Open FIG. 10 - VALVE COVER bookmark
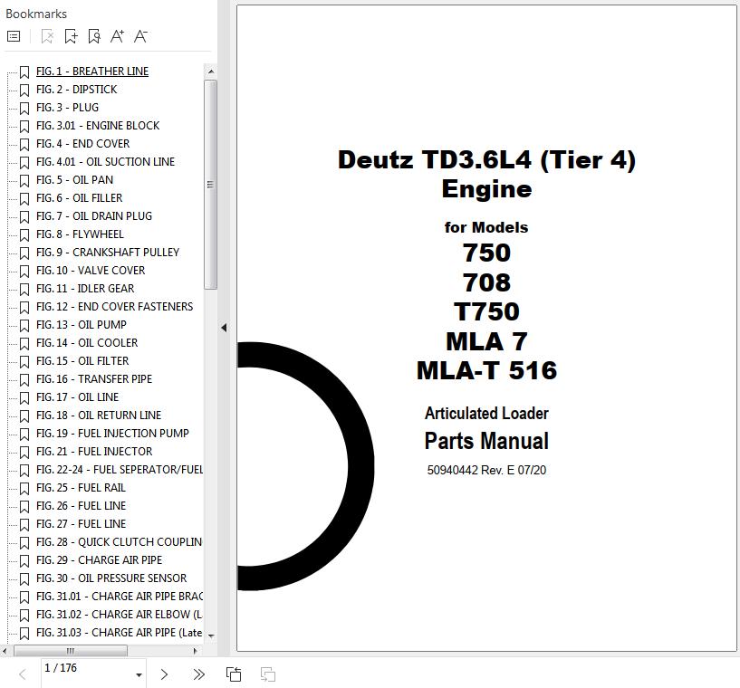This screenshot has height=688, width=740. tap(91, 270)
